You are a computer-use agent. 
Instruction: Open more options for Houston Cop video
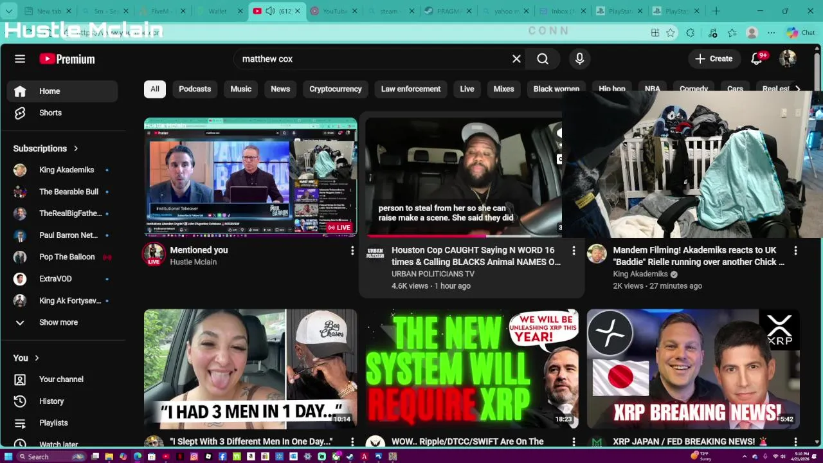[x=574, y=250]
